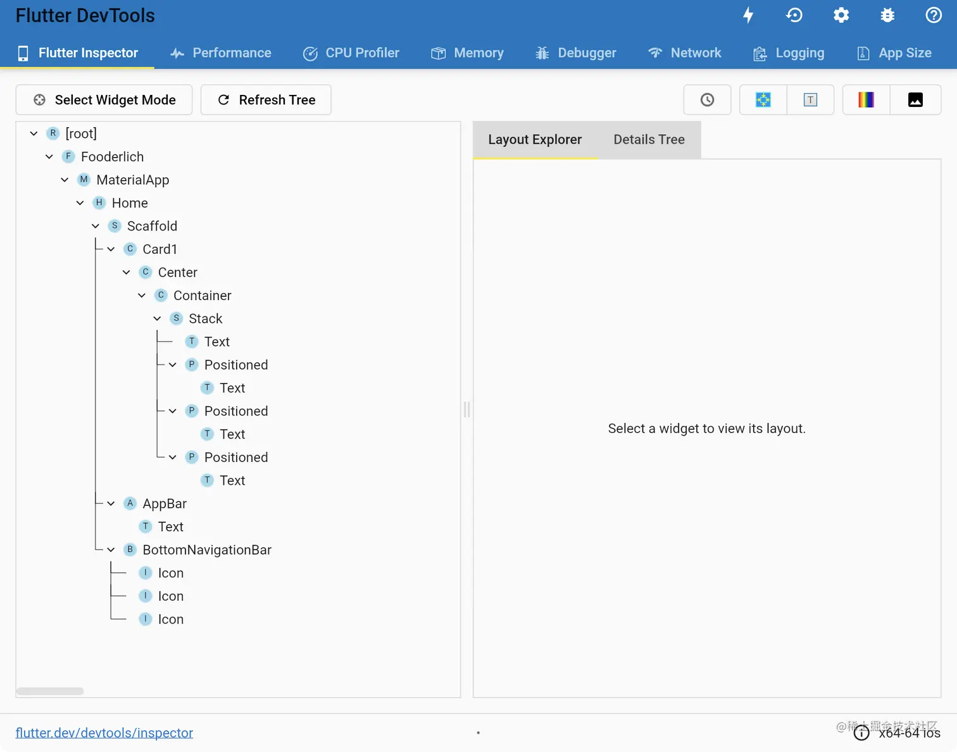Select the Layout Explorer tab
This screenshot has height=752, width=957.
point(535,140)
